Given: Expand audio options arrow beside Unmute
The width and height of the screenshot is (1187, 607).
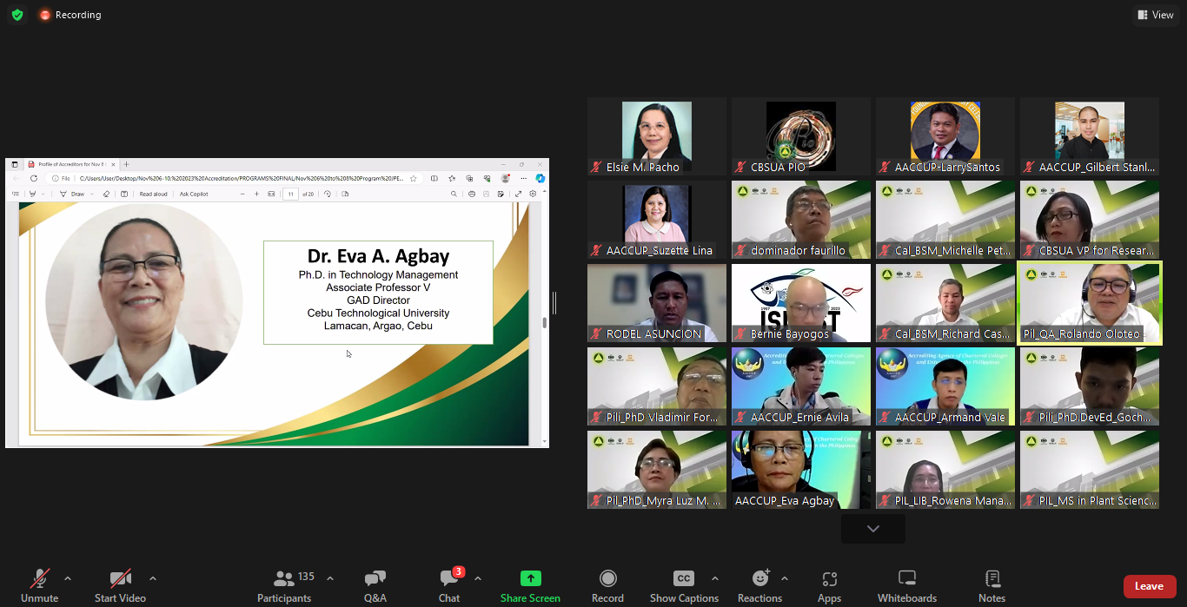Looking at the screenshot, I should [x=68, y=578].
